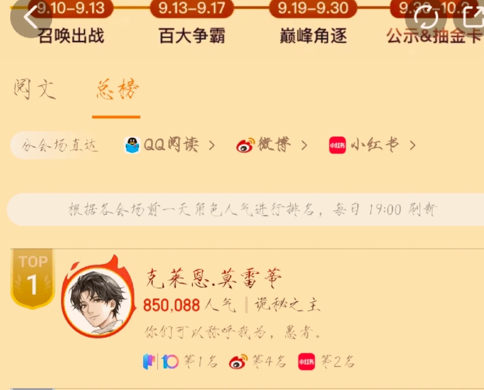Image resolution: width=484 pixels, height=390 pixels.
Task: Tap the 小红书 red logo in the venue shortcuts row
Action: tap(337, 145)
